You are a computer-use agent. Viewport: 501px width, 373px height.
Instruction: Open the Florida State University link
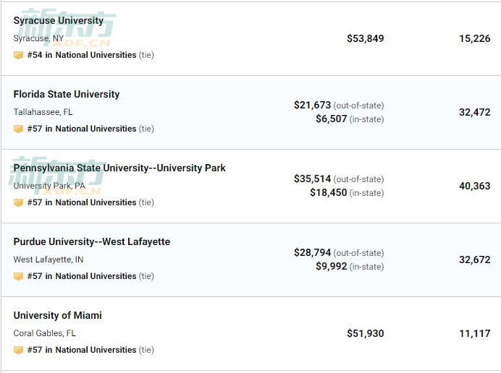click(x=67, y=95)
